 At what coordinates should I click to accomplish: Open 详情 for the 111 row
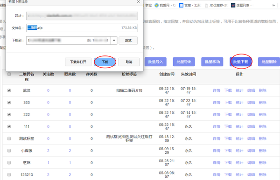[x=217, y=126]
